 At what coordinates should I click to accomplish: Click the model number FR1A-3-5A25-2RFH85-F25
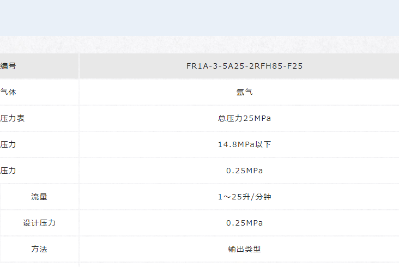tap(244, 66)
